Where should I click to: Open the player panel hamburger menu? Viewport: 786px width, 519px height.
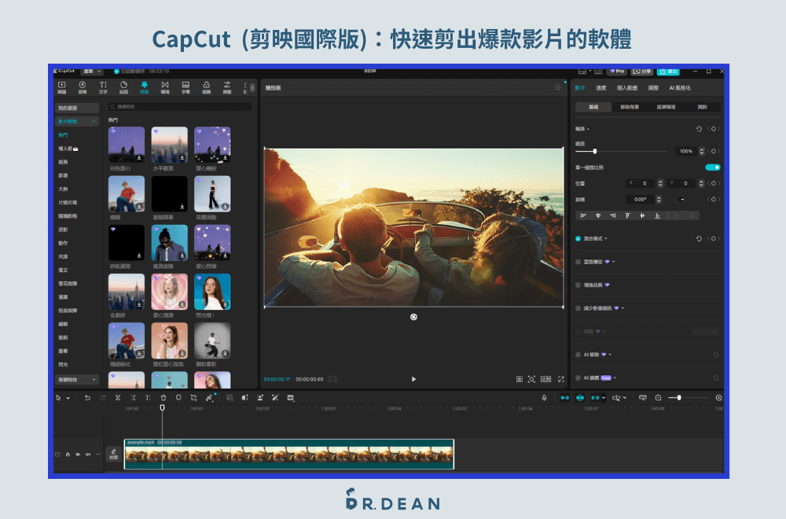pos(558,88)
